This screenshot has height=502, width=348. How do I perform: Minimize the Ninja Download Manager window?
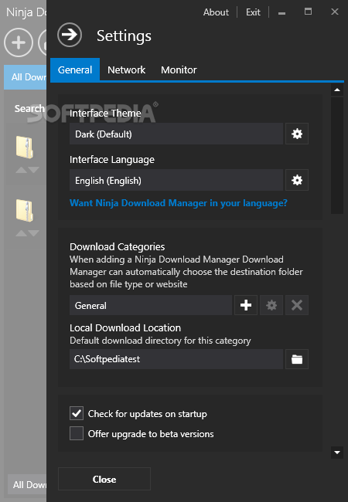(282, 13)
